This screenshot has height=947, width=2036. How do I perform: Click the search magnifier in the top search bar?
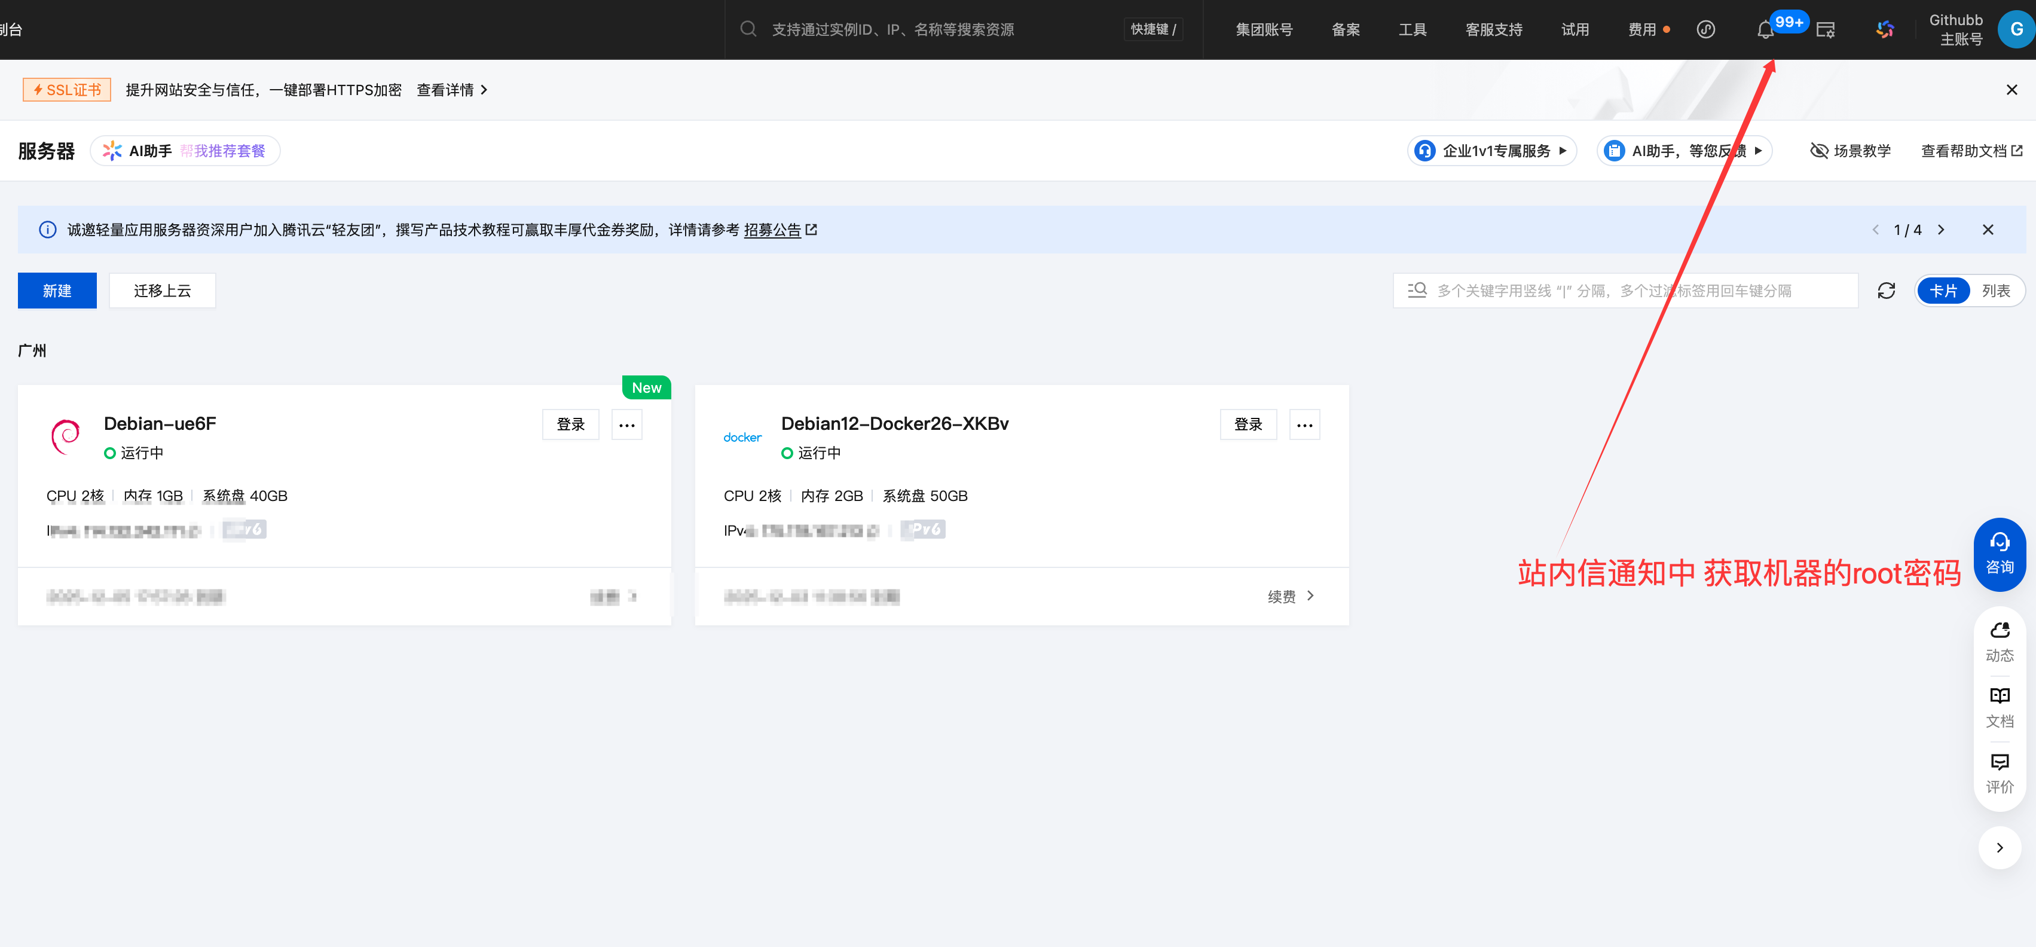[x=748, y=29]
